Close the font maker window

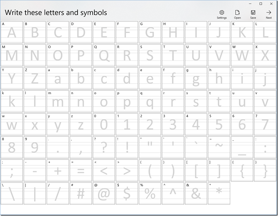pos(271,4)
